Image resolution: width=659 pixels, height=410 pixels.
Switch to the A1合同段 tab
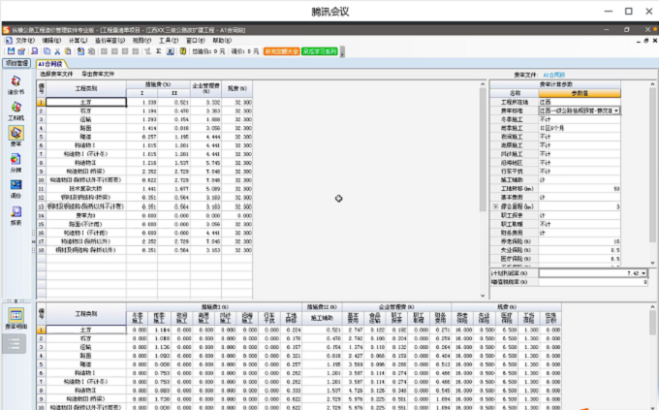50,64
